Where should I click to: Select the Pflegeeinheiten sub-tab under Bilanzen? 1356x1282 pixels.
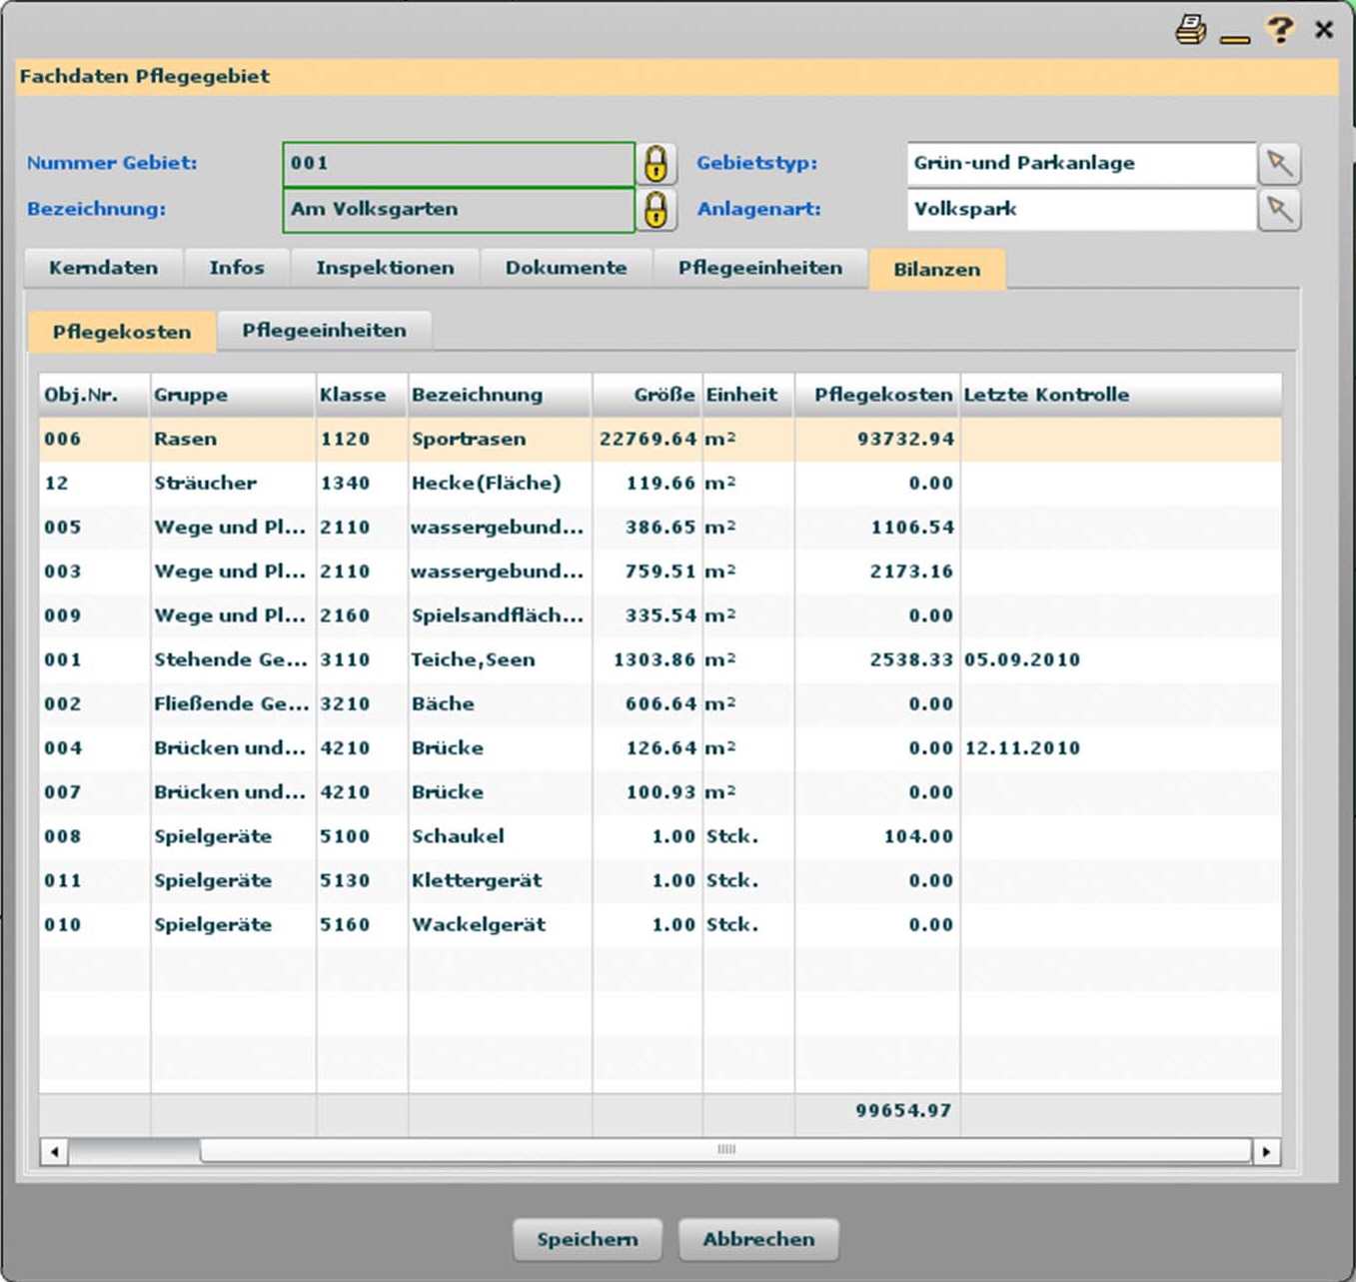click(x=324, y=331)
